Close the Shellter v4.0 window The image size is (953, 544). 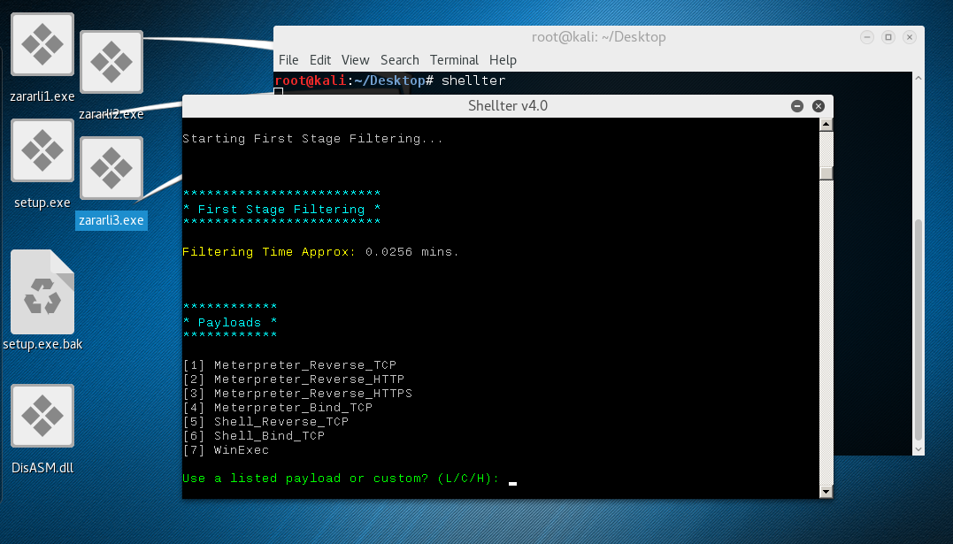(x=819, y=106)
